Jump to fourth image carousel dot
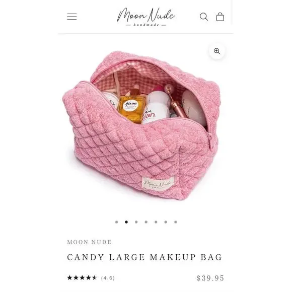Image resolution: width=292 pixels, height=292 pixels. point(146,222)
